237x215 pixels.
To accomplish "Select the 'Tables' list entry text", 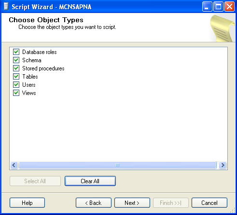I will tap(30, 77).
